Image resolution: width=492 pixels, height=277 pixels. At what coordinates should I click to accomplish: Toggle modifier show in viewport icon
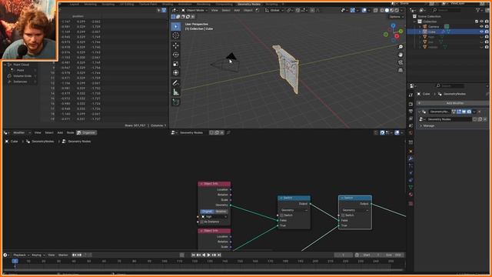(464, 112)
